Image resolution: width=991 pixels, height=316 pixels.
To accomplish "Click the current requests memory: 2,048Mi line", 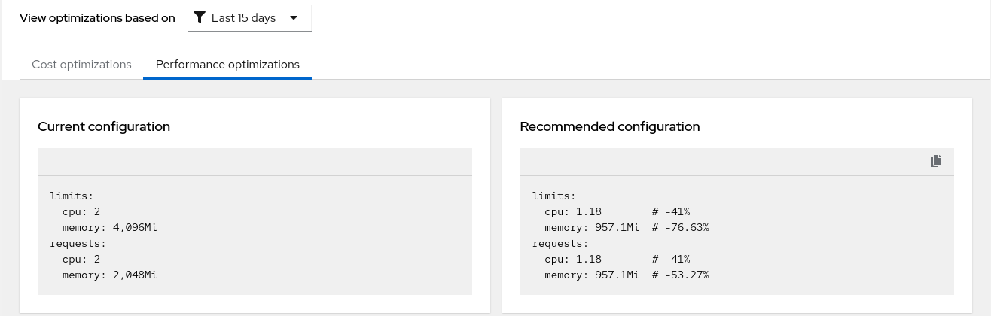I will click(113, 275).
